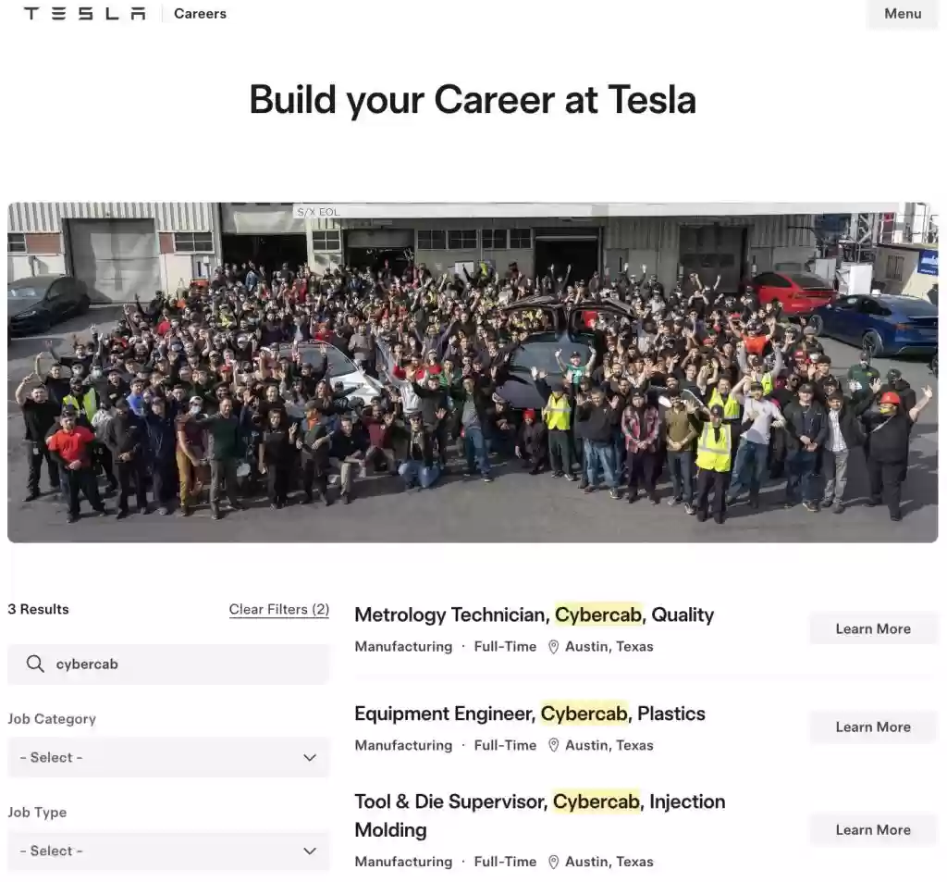Click the 3 Results count text
This screenshot has height=882, width=947.
pos(38,610)
